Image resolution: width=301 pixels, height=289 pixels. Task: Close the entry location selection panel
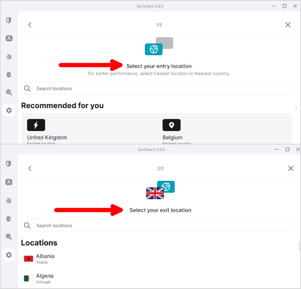point(288,25)
